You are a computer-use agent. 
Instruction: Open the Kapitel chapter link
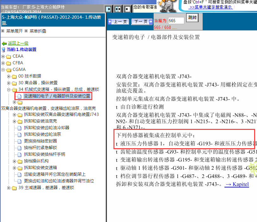(x=237, y=184)
